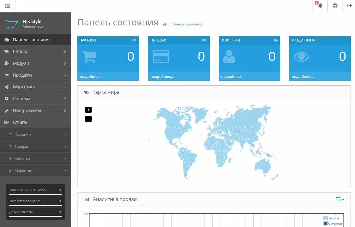The width and height of the screenshot is (355, 227).
Task: Click the Панель состояния breadcrumb link
Action: [187, 24]
